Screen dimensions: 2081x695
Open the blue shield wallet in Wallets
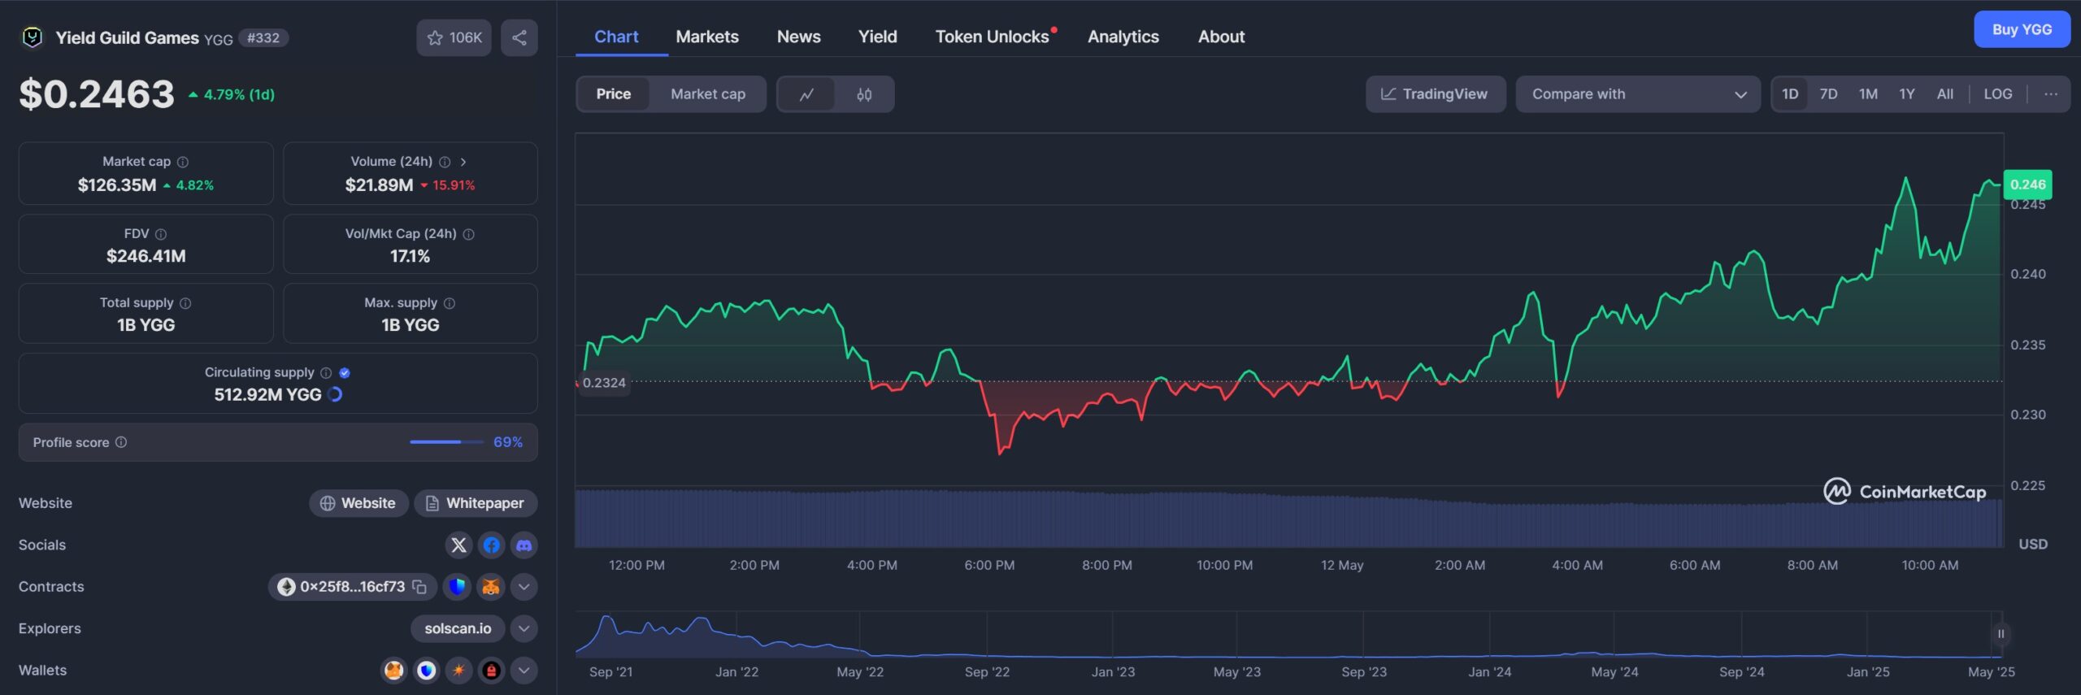[427, 671]
